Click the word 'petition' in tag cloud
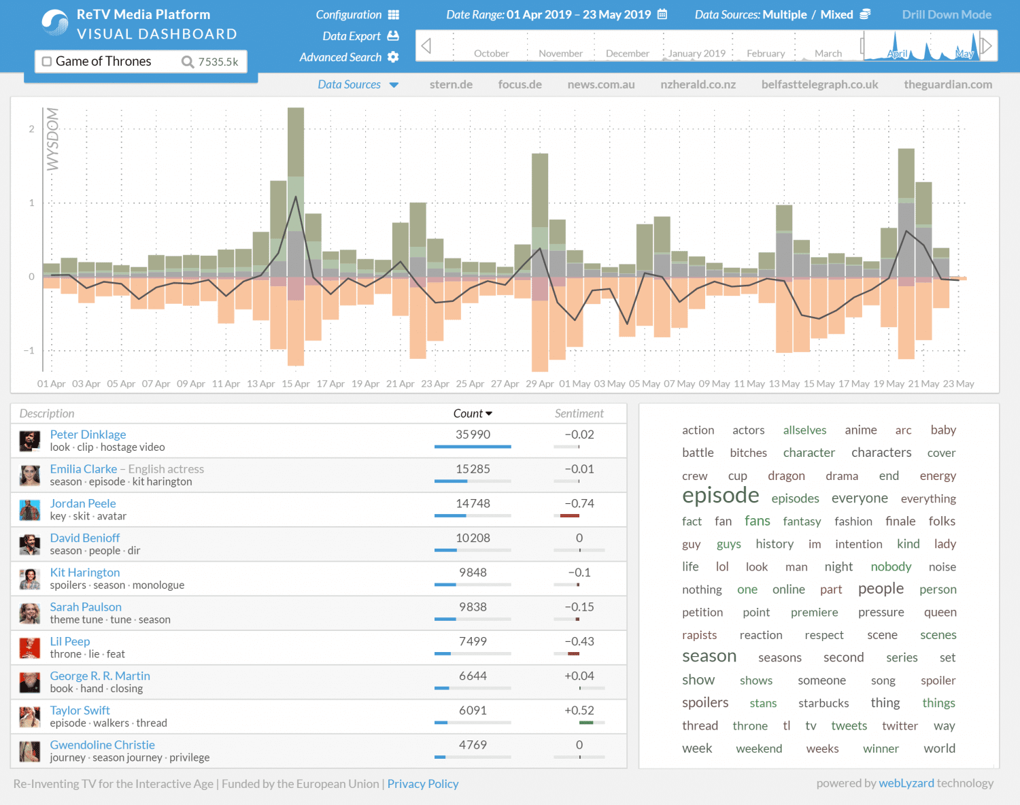 702,612
